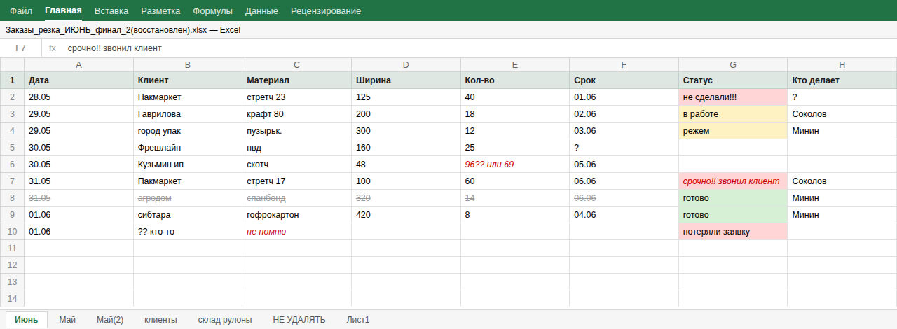
Task: Select the cell сибтара
Action: point(188,215)
